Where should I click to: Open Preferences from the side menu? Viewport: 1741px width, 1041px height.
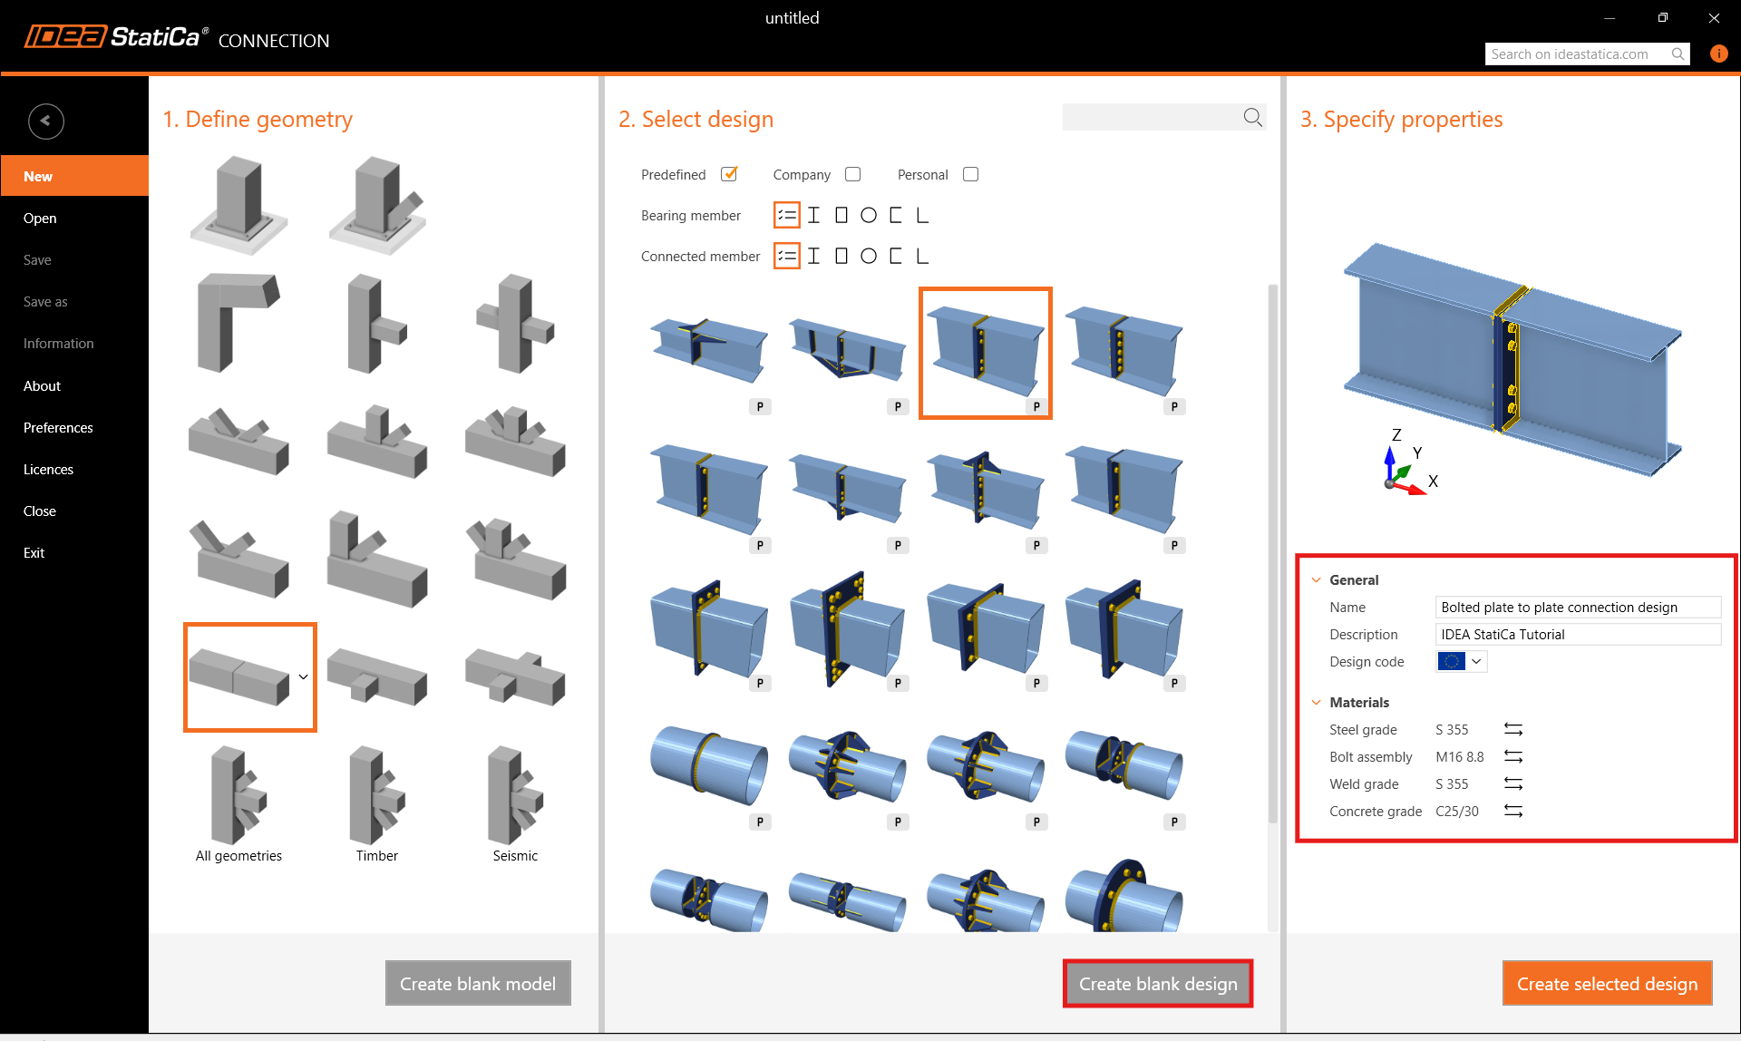pos(58,427)
